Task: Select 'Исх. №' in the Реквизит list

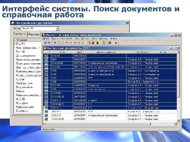Action: click(x=21, y=99)
